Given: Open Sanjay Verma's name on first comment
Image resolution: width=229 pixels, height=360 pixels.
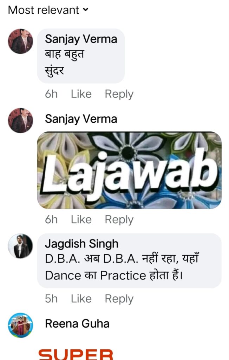Looking at the screenshot, I should coord(81,39).
